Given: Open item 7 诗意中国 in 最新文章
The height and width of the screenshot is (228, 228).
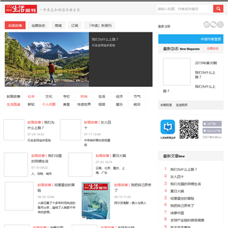Looking at the screenshot, I should 177,213.
